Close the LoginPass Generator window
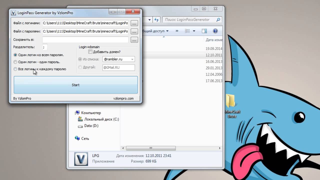The width and height of the screenshot is (320, 180). click(x=133, y=11)
